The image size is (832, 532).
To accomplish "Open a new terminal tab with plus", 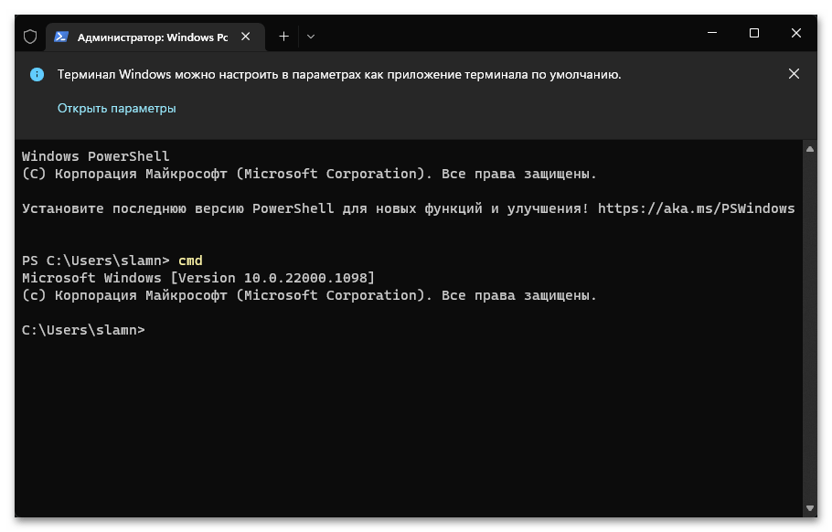I will tap(283, 37).
